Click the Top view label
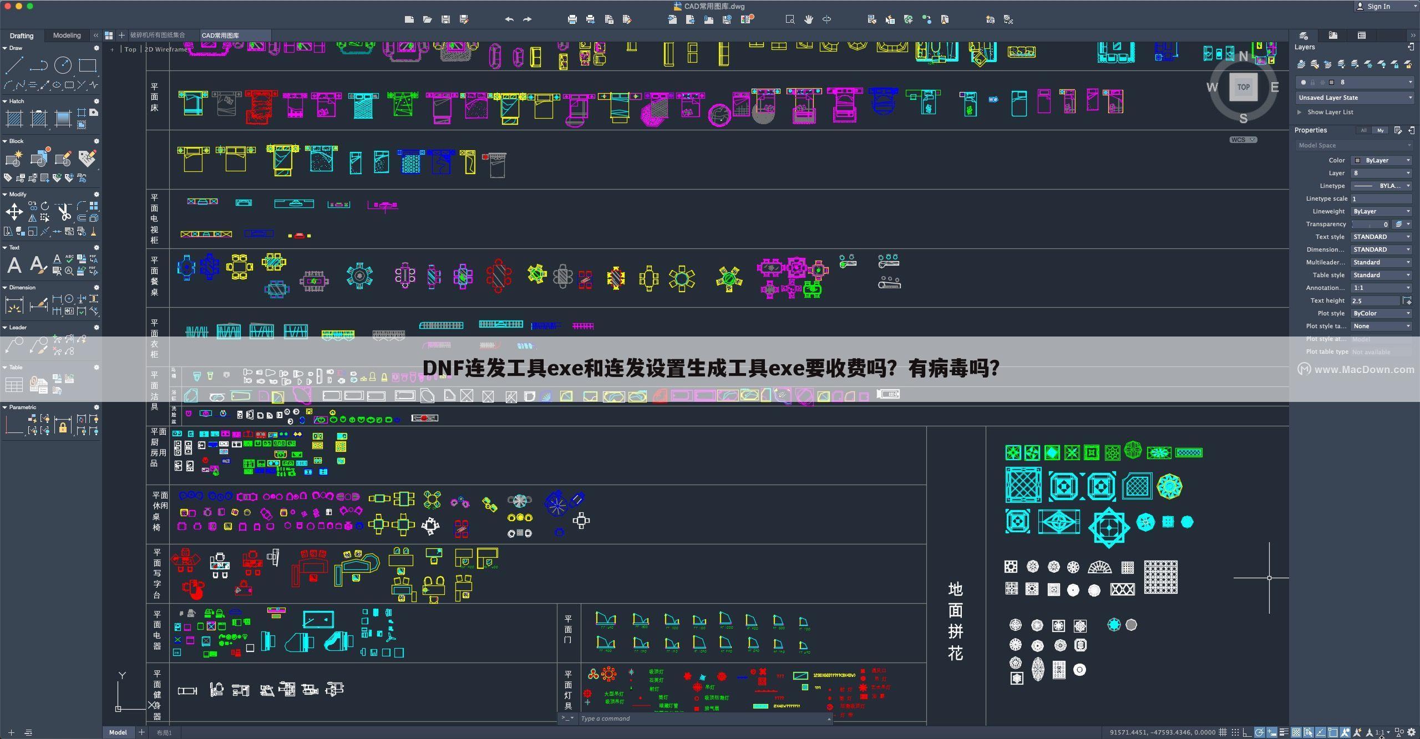 point(130,49)
